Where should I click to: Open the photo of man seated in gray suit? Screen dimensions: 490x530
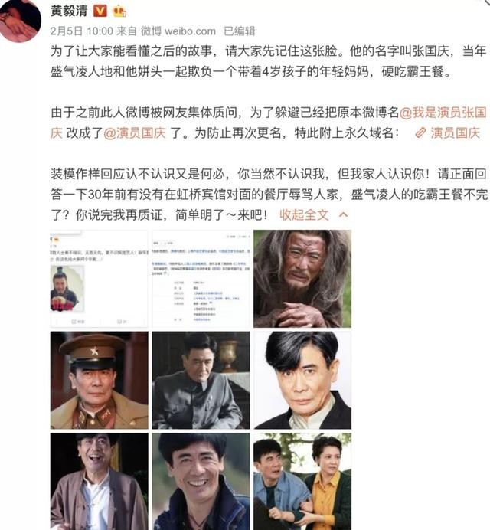pos(201,380)
